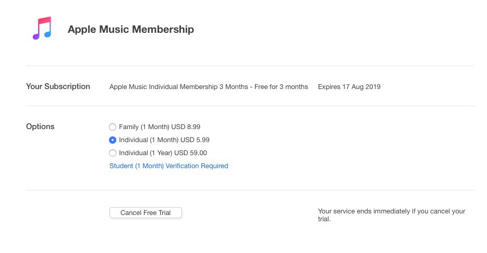Click the Free for 3 months text

281,87
